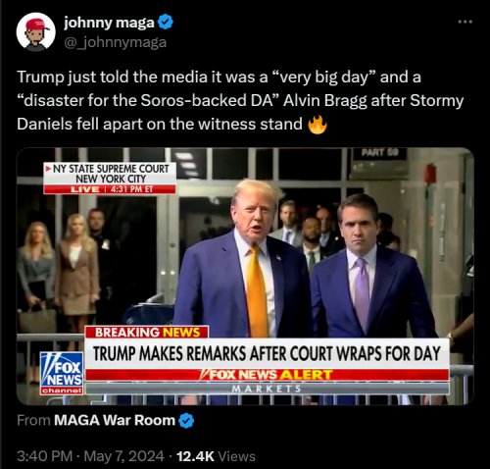Screen dimensions: 490x469
Task: Click the BREAKING NEWS banner label
Action: [x=147, y=333]
